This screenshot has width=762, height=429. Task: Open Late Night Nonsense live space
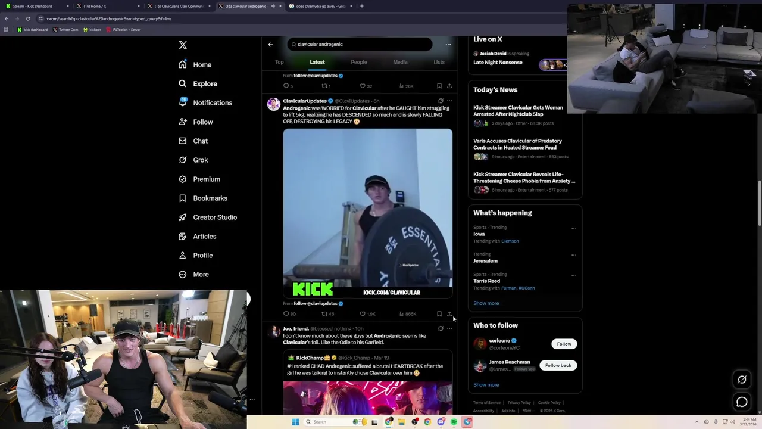[498, 62]
